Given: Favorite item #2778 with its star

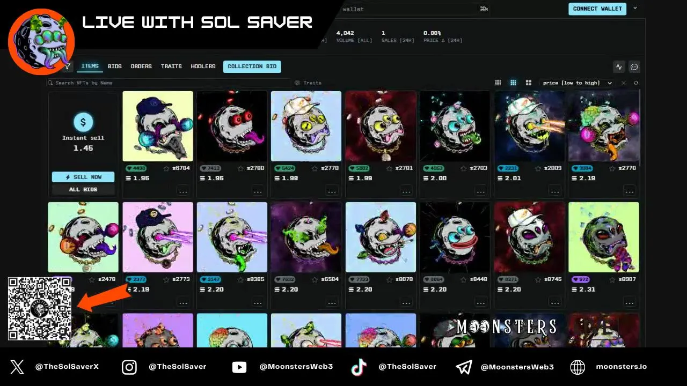Looking at the screenshot, I should 315,168.
